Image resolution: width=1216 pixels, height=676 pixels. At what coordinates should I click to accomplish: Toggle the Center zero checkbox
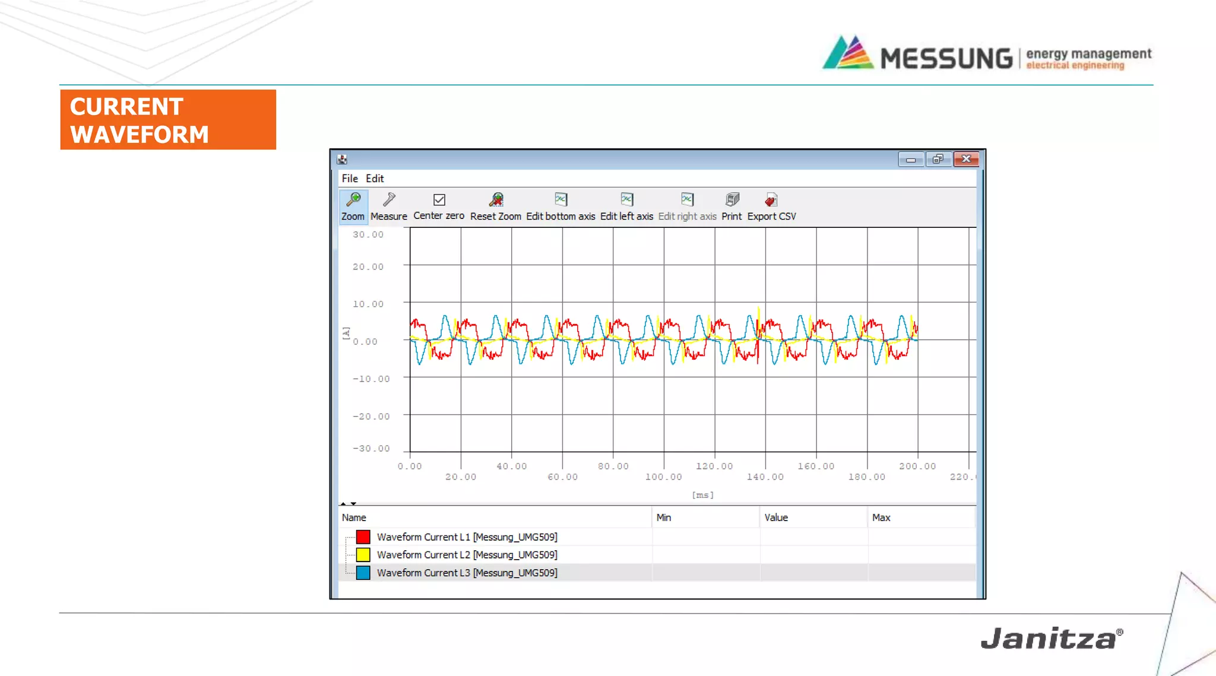[x=439, y=200]
